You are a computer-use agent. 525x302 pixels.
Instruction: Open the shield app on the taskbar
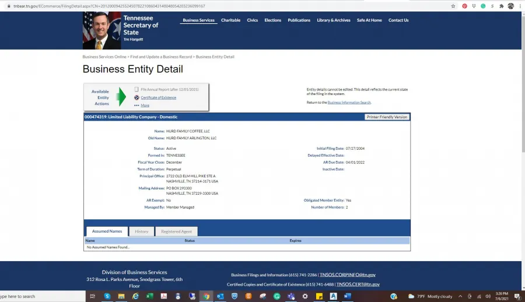point(235,296)
